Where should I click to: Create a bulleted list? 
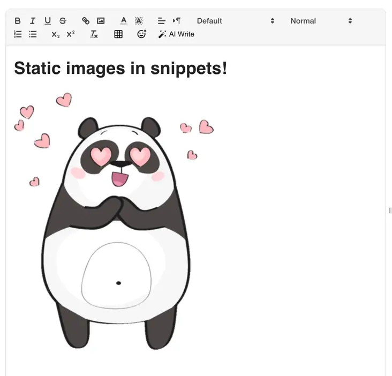click(33, 34)
